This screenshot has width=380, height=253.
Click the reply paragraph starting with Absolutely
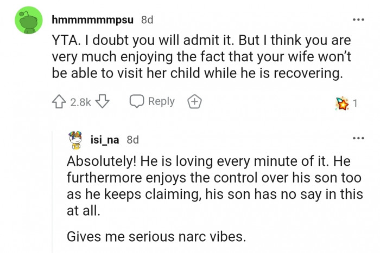tap(213, 186)
